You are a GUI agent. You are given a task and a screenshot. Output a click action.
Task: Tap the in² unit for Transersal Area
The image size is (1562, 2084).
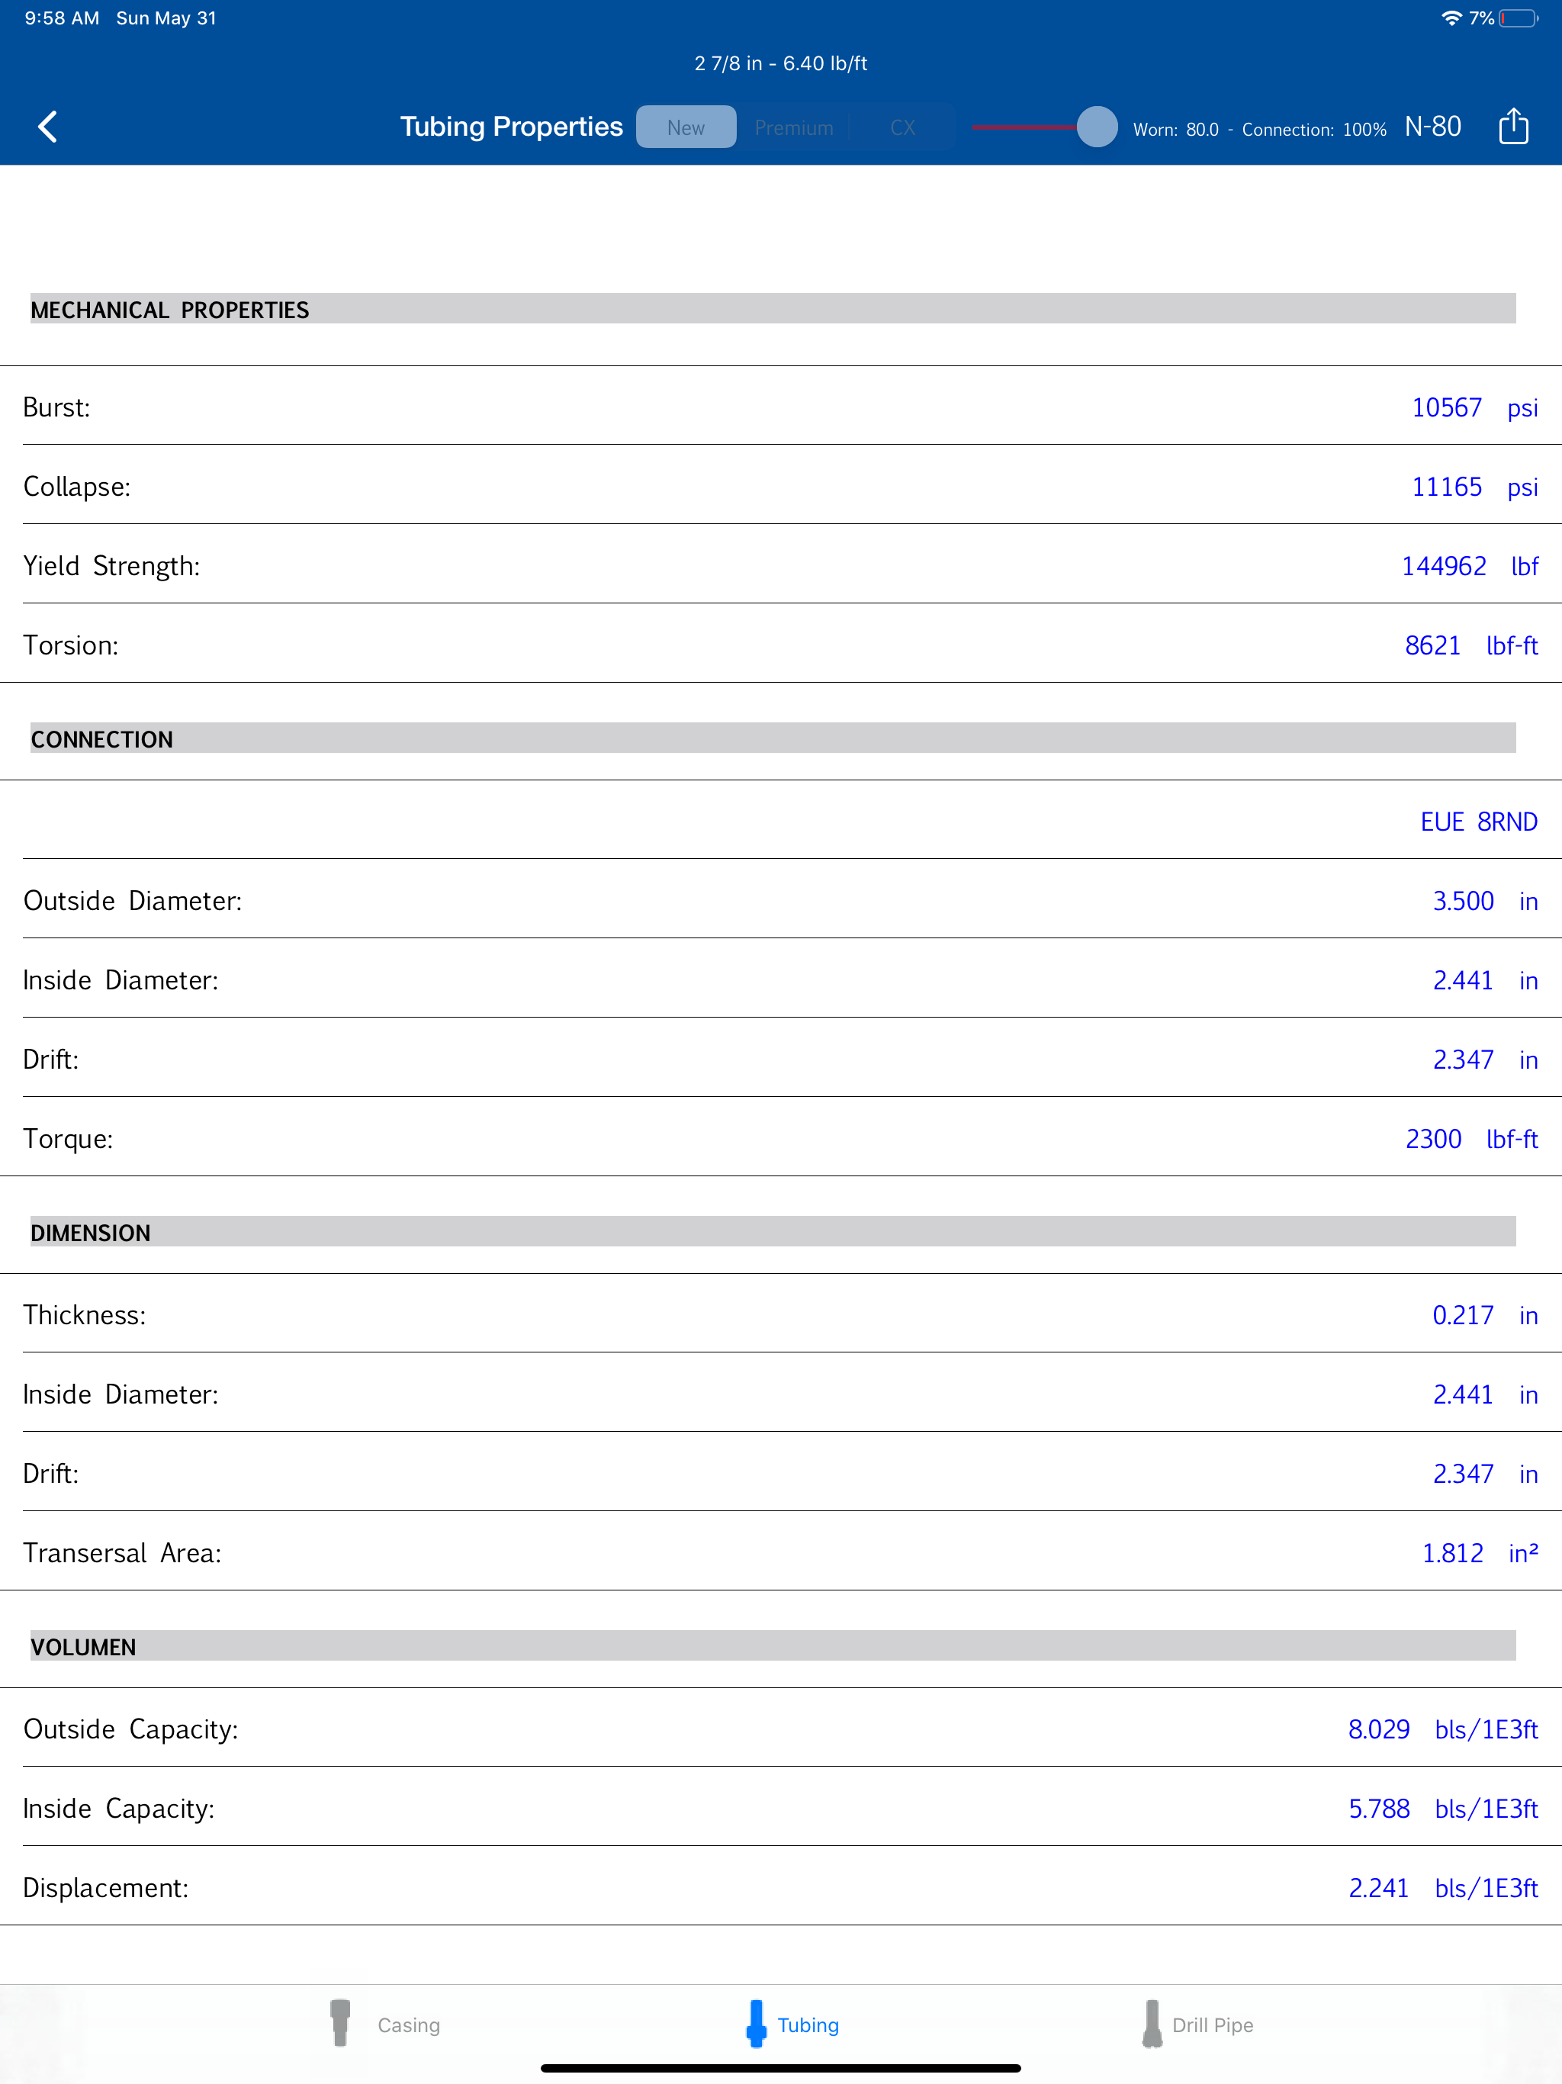[x=1523, y=1552]
